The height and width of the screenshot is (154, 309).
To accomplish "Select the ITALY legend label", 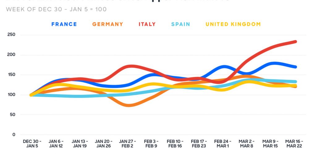I will [147, 24].
